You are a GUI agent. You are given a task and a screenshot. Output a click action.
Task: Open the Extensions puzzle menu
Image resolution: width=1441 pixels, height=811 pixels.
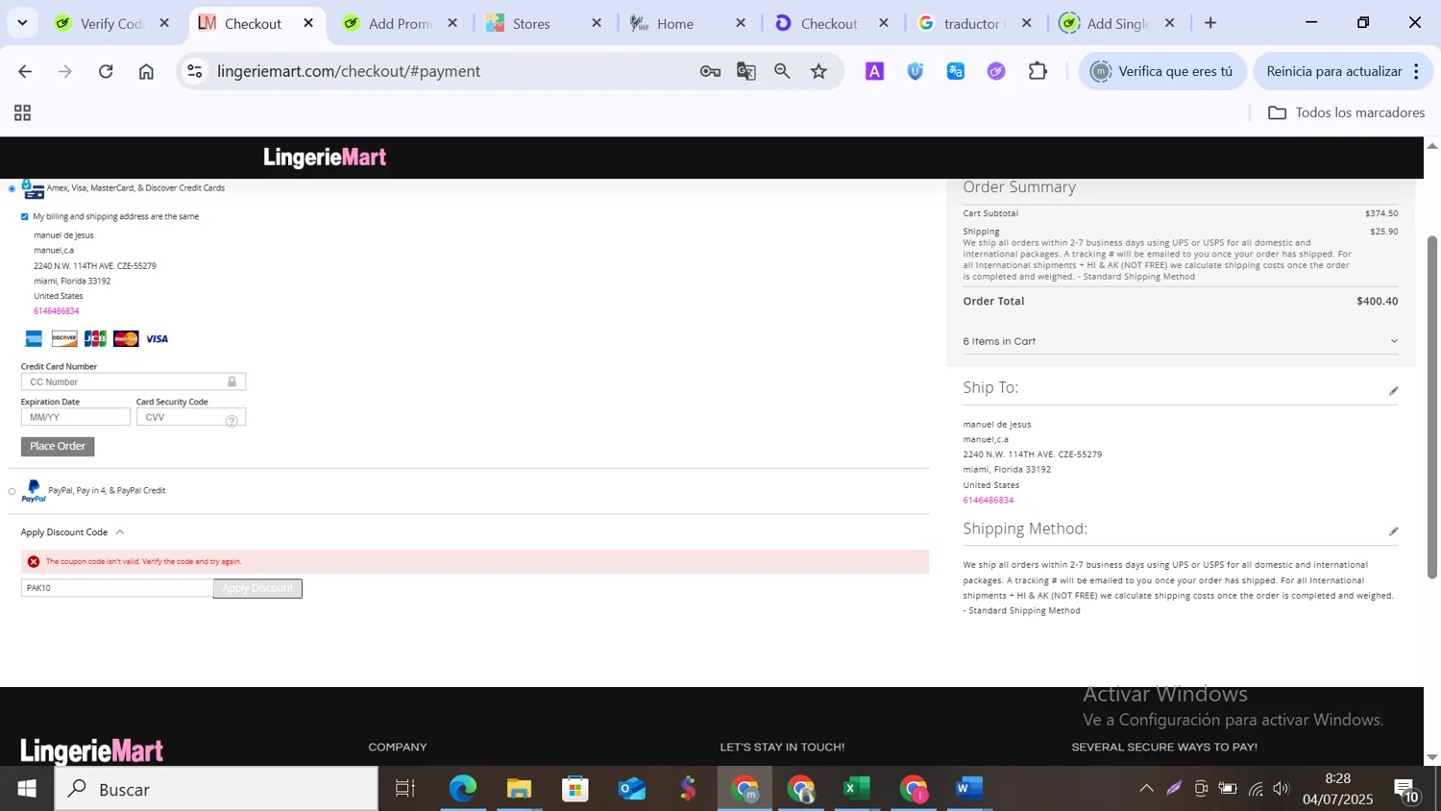point(1038,71)
